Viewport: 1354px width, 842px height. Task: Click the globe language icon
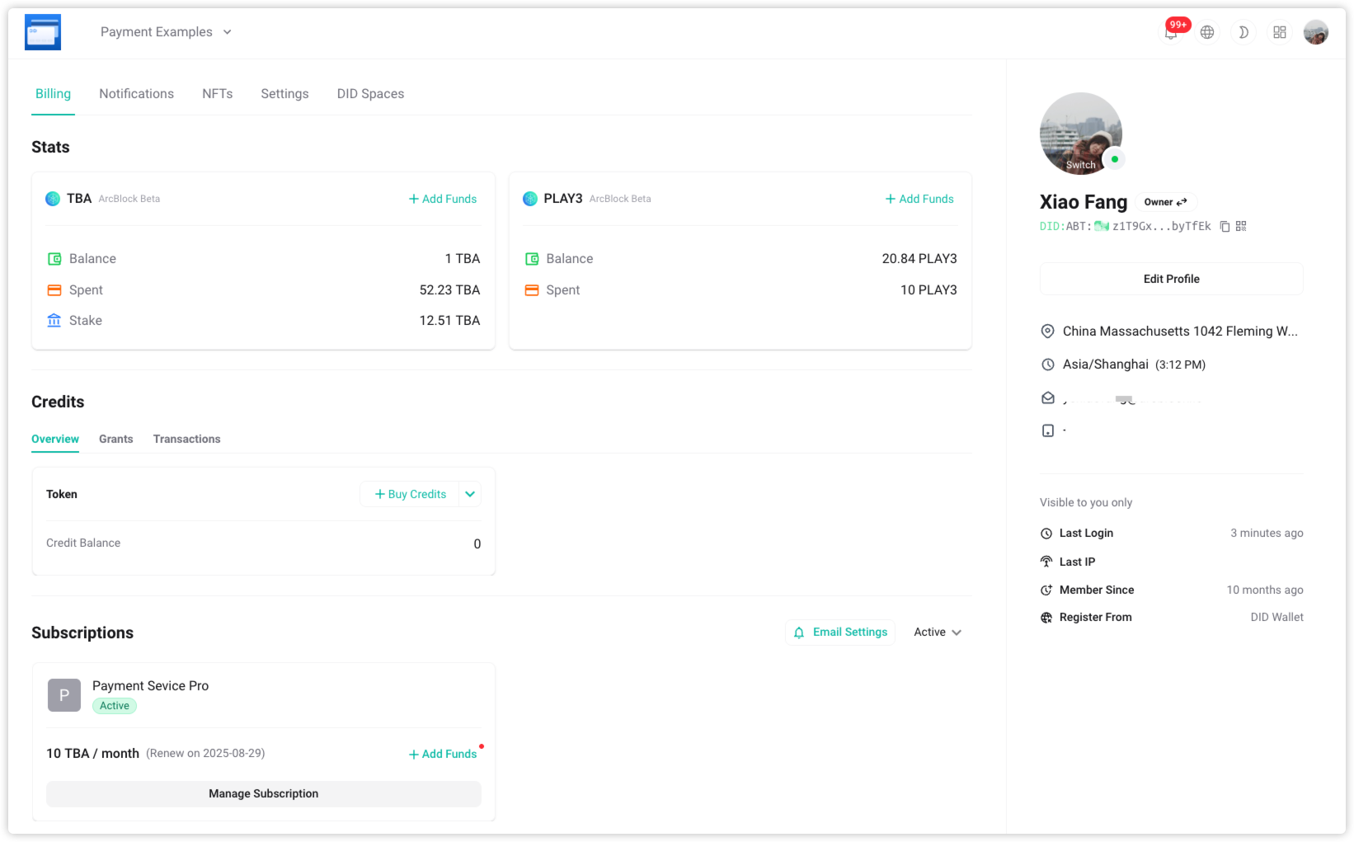coord(1207,32)
